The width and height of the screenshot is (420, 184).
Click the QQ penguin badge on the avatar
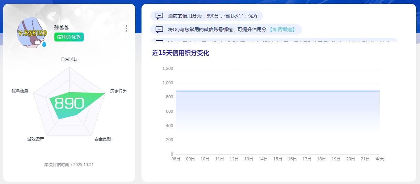(x=44, y=45)
